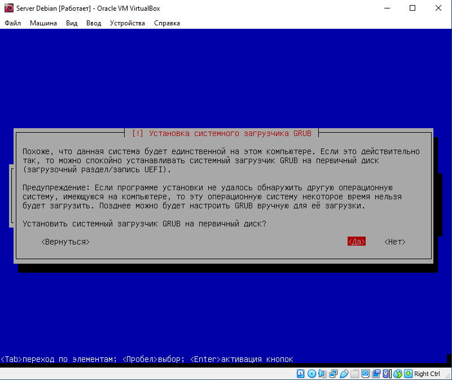The height and width of the screenshot is (380, 452).
Task: Click the video recording status icon
Action: [376, 374]
